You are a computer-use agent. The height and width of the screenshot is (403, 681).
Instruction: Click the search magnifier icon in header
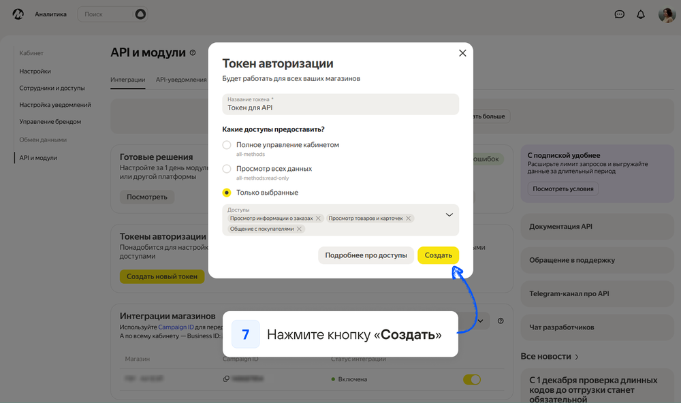(x=140, y=14)
